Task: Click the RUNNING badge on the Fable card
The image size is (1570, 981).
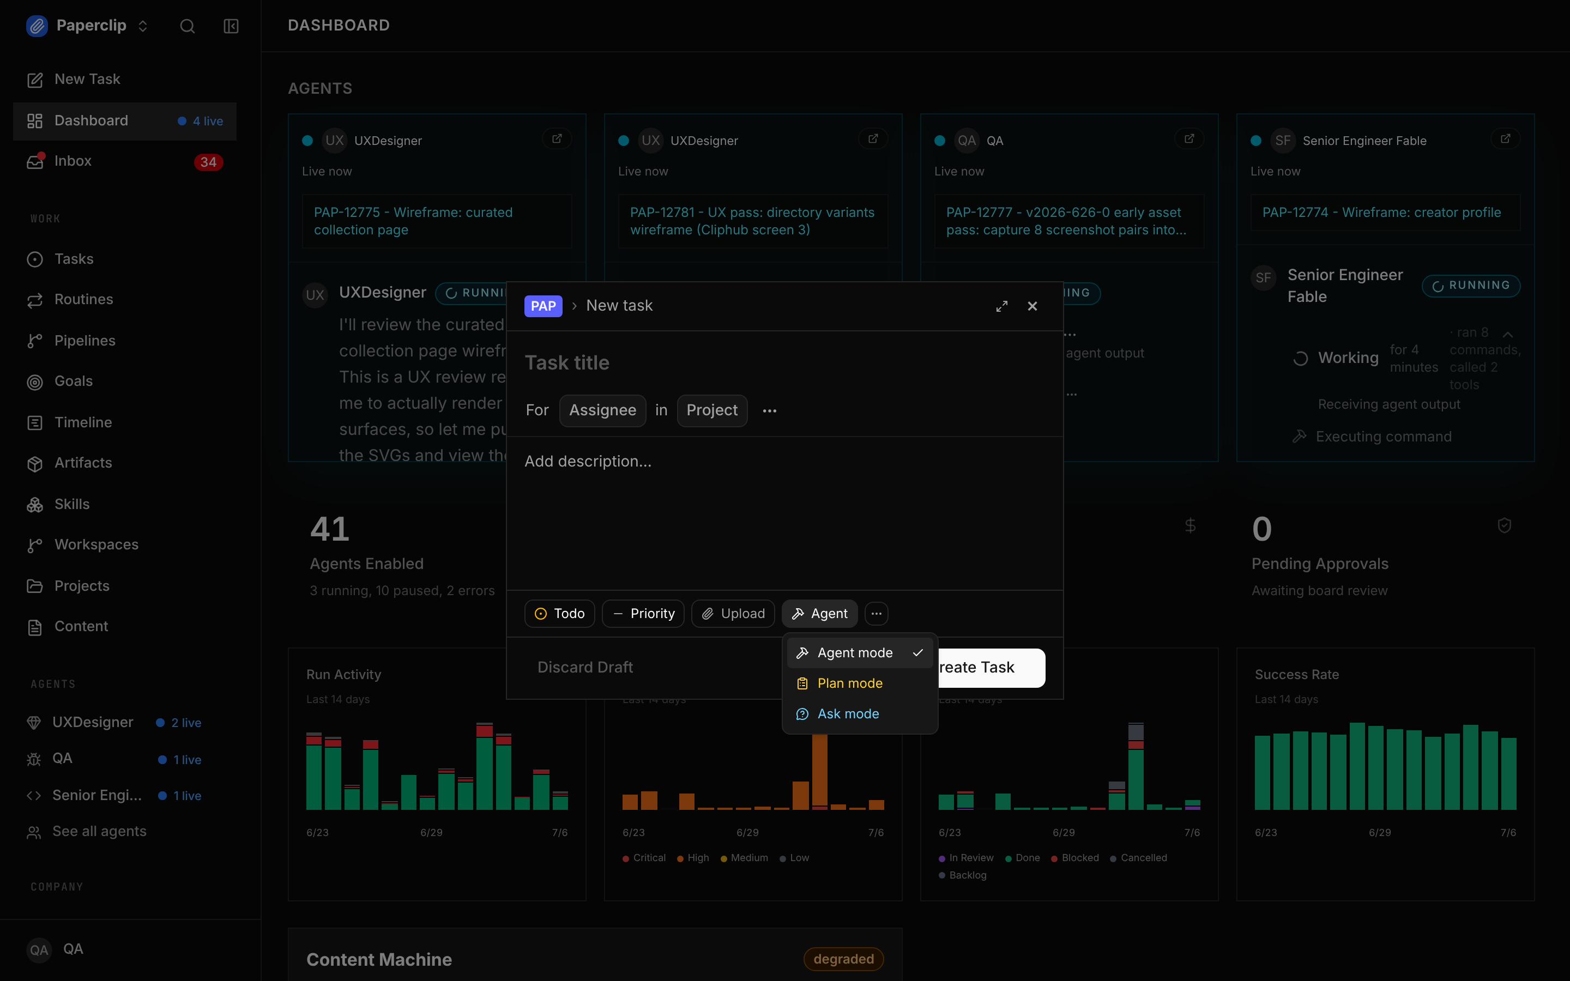Action: [x=1471, y=286]
